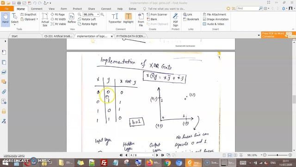Add a Bookmark
This screenshot has width=296, height=167.
coord(191,19)
